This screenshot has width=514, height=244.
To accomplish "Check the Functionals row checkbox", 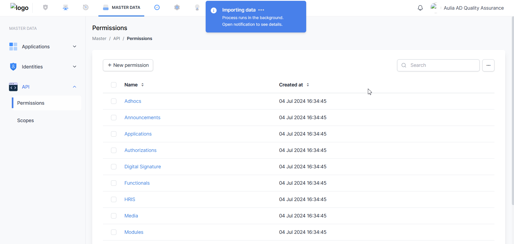I will 114,183.
